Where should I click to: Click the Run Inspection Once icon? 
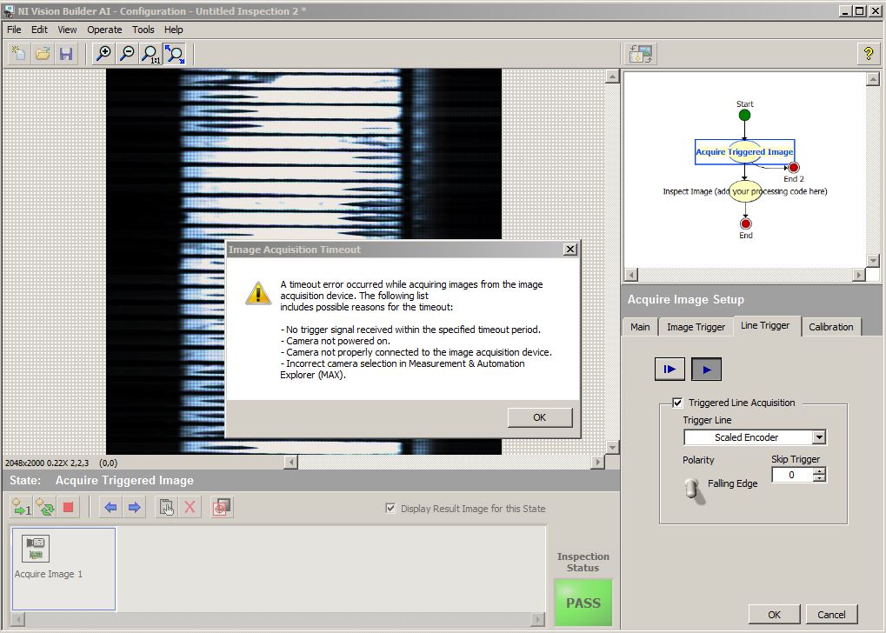pos(22,507)
